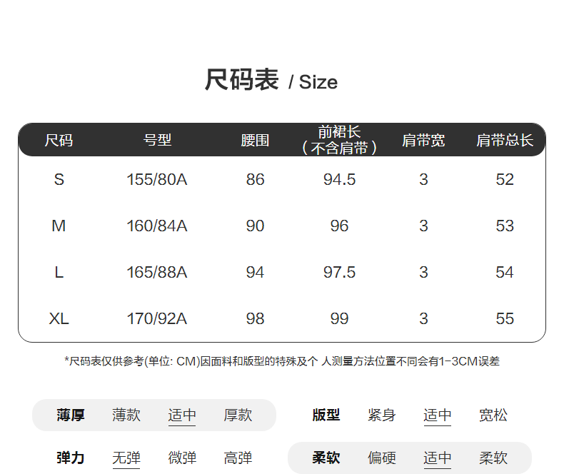
Task: Click the waist value 86
Action: [x=255, y=180]
